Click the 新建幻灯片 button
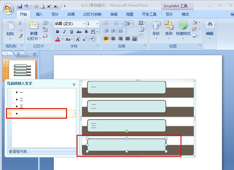Viewport: 234px width, 170px height. [34, 30]
